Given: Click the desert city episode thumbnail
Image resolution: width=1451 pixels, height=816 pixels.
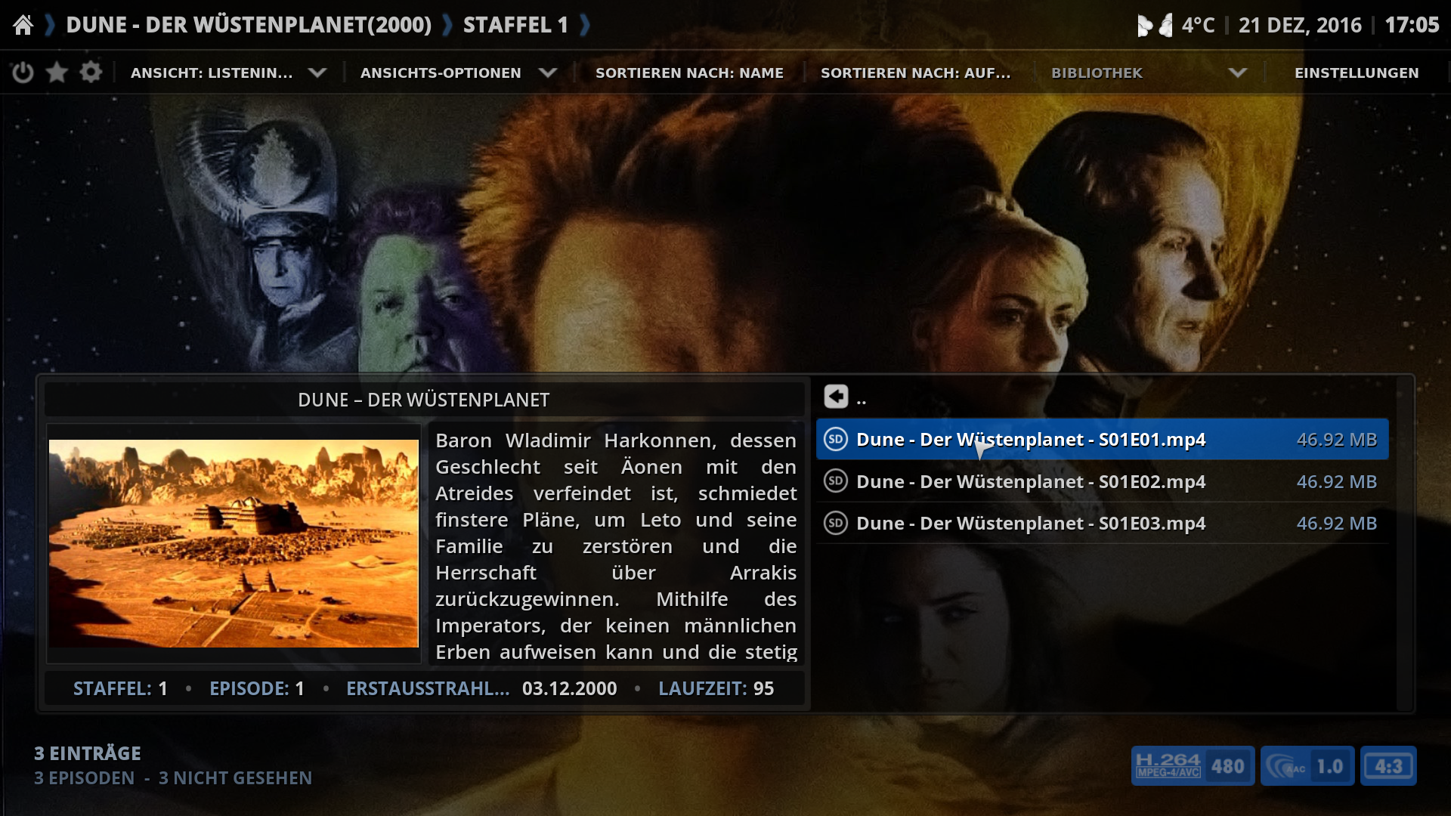Looking at the screenshot, I should (x=234, y=543).
